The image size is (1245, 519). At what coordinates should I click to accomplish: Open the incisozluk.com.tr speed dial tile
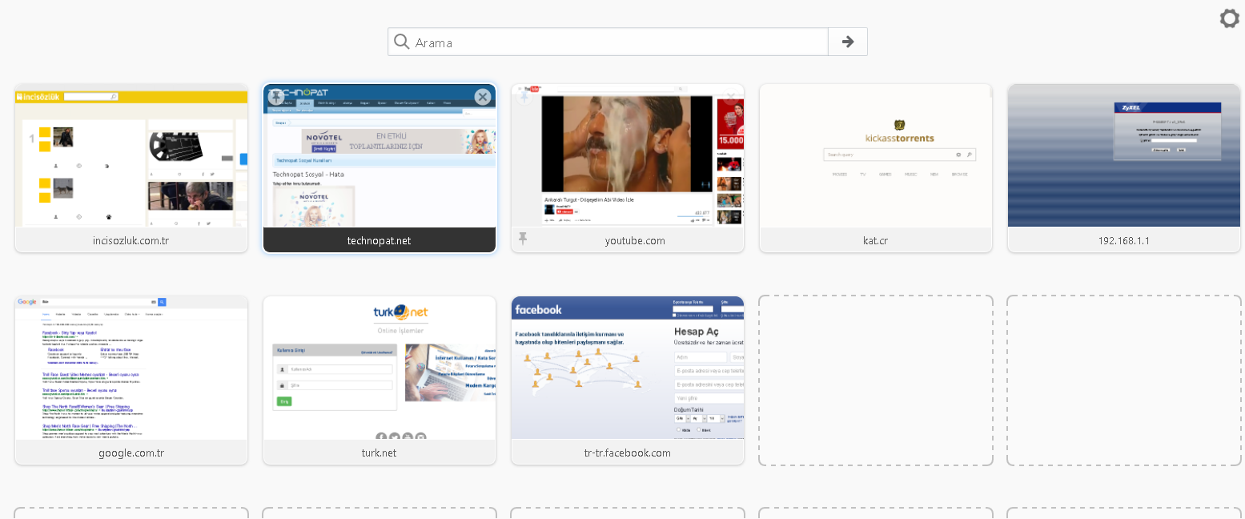pos(131,168)
